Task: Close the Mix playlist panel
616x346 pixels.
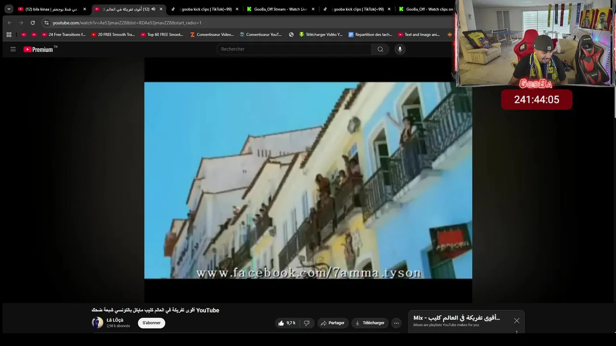Action: [x=516, y=321]
